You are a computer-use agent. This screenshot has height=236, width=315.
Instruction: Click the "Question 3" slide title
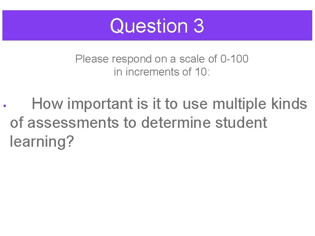point(157,26)
